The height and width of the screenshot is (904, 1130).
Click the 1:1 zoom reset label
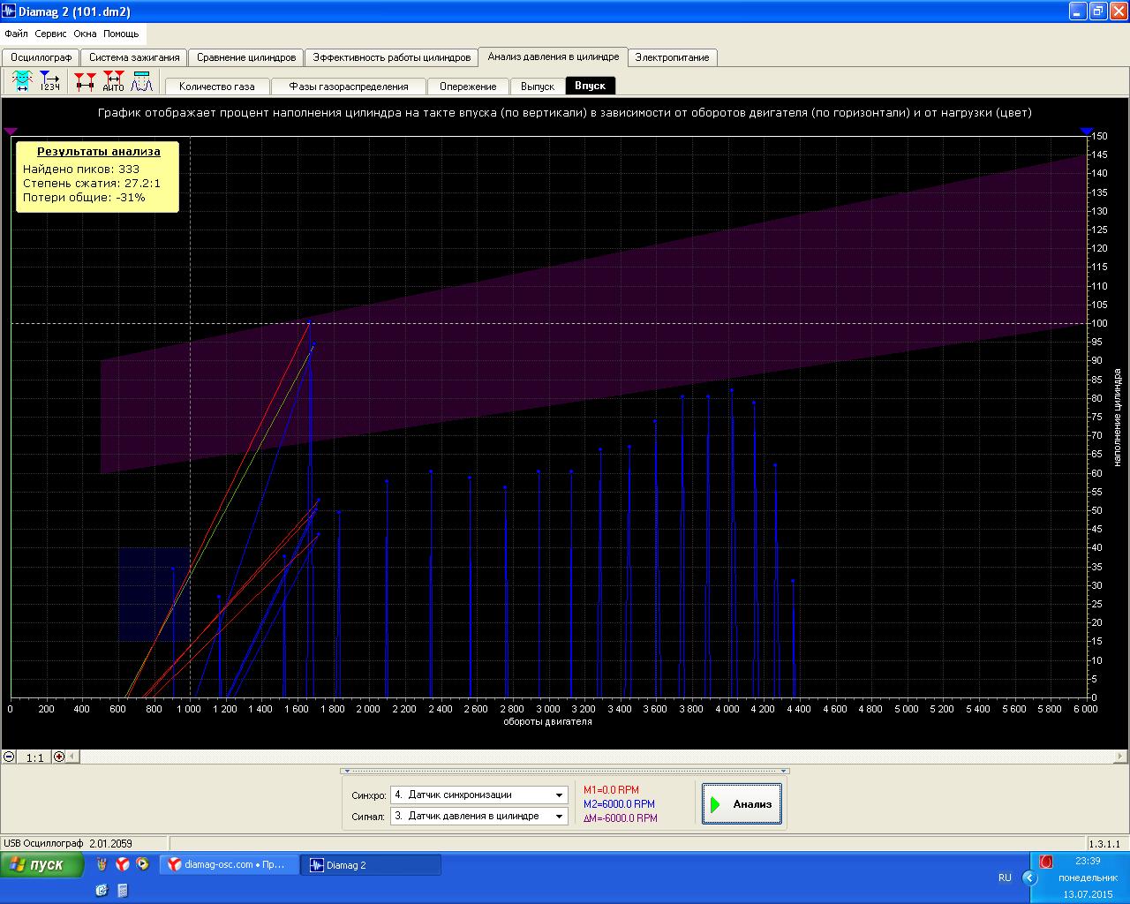(34, 757)
